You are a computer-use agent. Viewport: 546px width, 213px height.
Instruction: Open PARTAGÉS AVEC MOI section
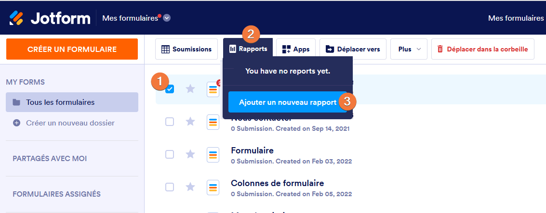(x=50, y=159)
